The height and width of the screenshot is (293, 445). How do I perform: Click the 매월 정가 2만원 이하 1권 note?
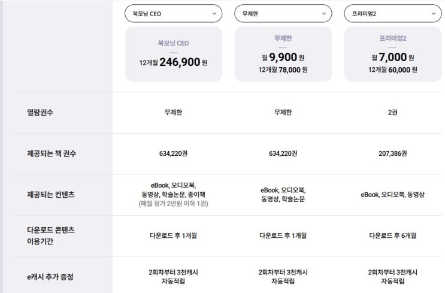click(173, 204)
